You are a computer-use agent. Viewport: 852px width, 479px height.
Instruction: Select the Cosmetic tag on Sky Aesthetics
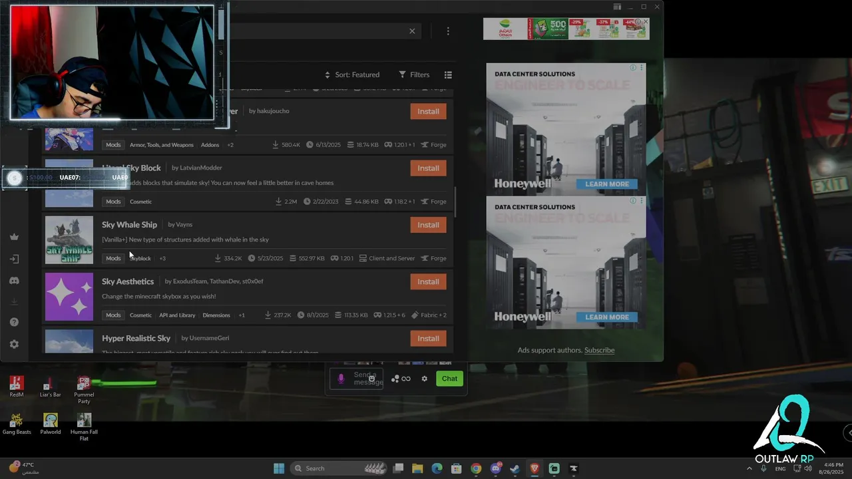140,315
